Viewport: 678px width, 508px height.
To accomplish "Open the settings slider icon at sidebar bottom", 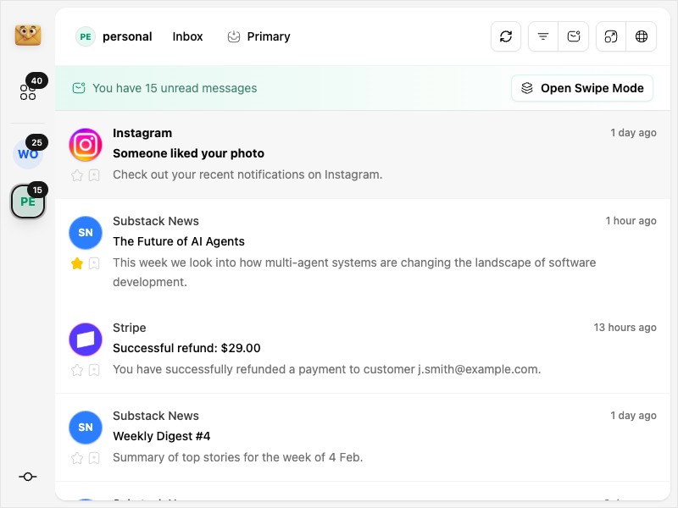I will 28,477.
